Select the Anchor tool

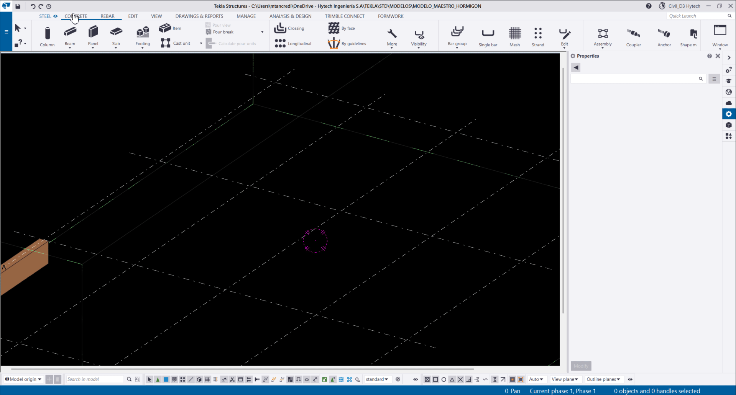pos(664,36)
